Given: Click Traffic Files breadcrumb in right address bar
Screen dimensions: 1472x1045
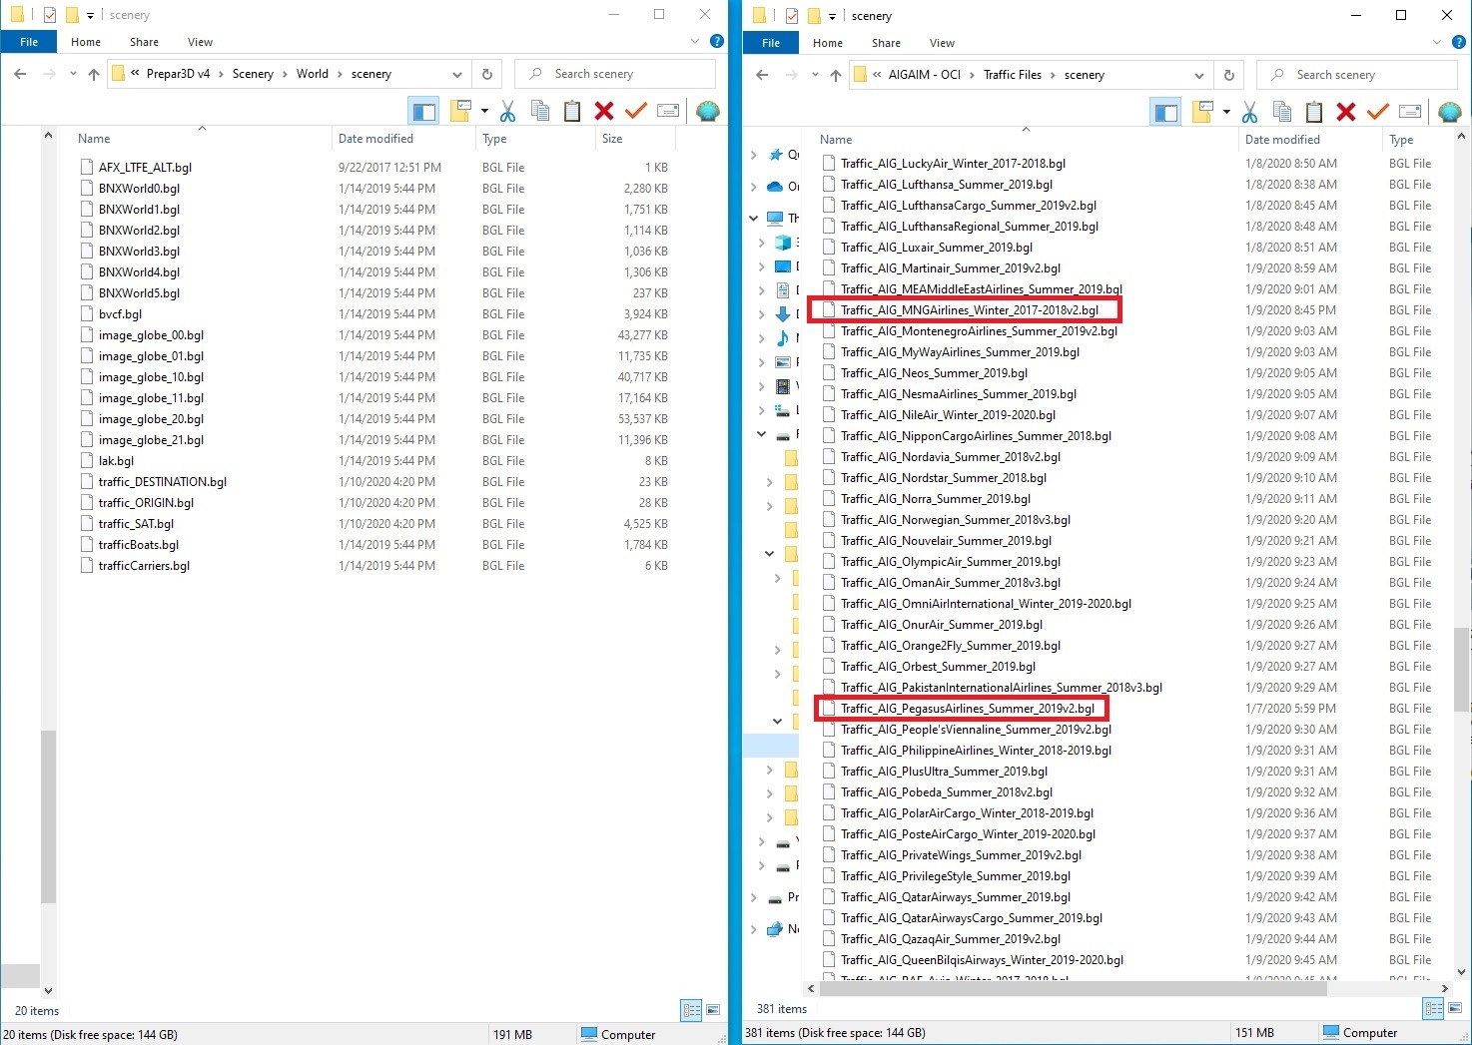Looking at the screenshot, I should click(1012, 75).
